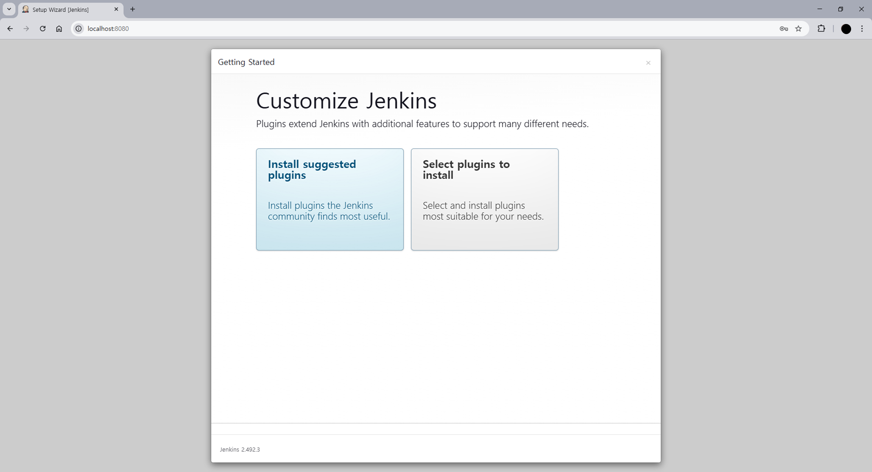
Task: Close the Getting Started dialog
Action: [x=648, y=63]
